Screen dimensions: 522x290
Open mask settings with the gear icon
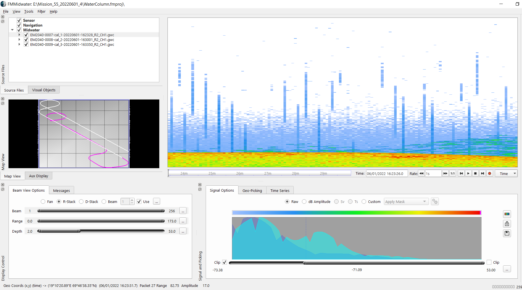(x=435, y=201)
